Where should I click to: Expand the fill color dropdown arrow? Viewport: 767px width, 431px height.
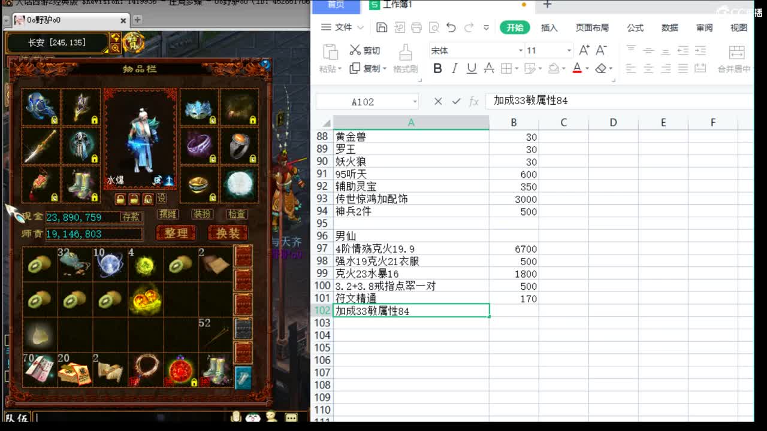pyautogui.click(x=564, y=69)
